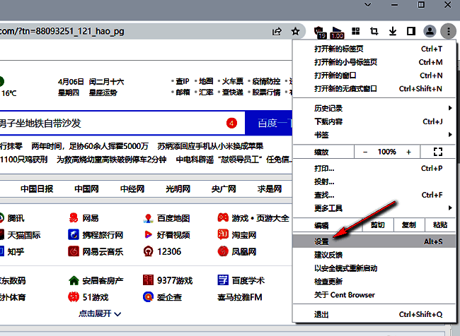This screenshot has width=460, height=336.
Task: Open the Taobao orange icon
Action: [x=223, y=234]
